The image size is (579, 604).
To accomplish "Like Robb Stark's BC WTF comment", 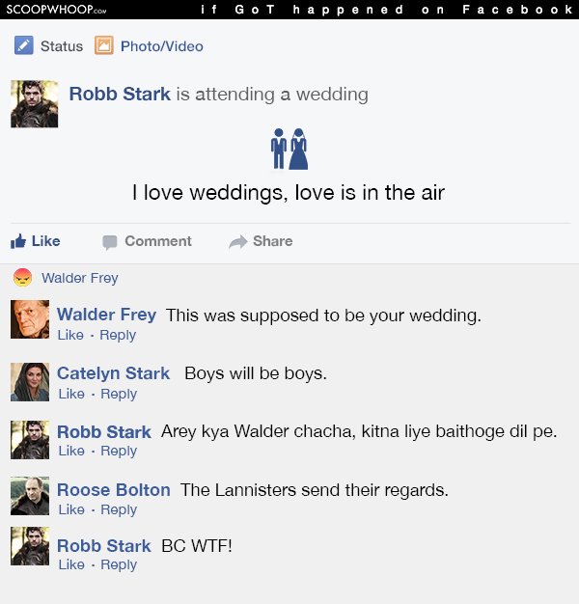I will [x=71, y=564].
